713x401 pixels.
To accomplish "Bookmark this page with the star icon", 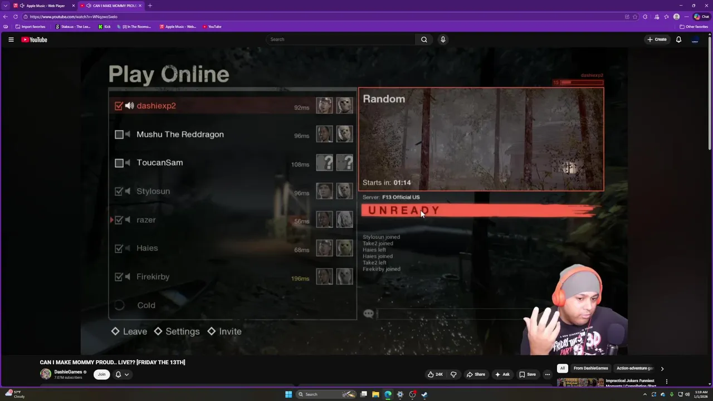I will pyautogui.click(x=634, y=17).
